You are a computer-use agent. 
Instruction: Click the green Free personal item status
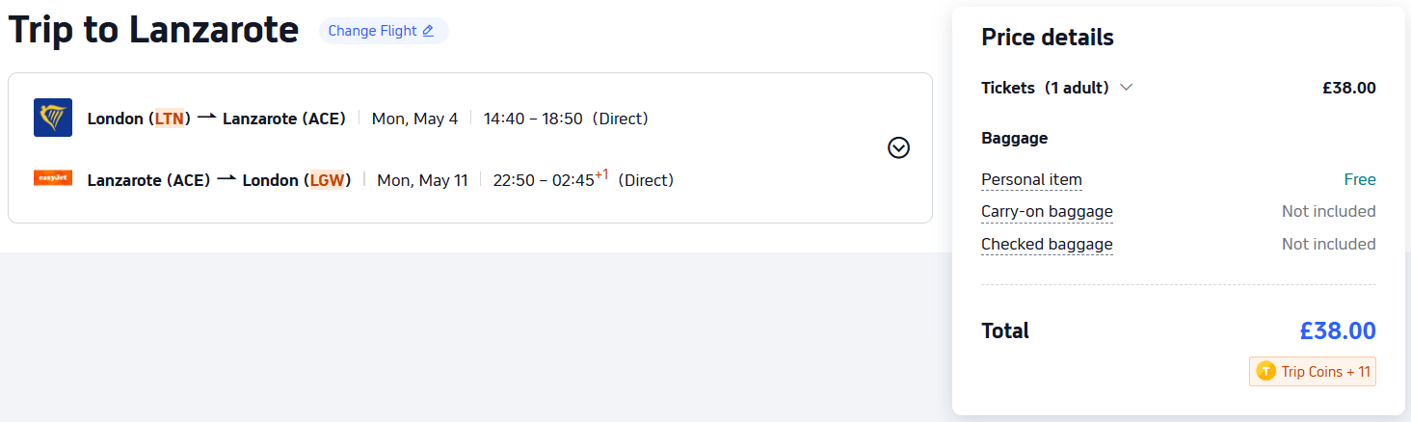1359,179
